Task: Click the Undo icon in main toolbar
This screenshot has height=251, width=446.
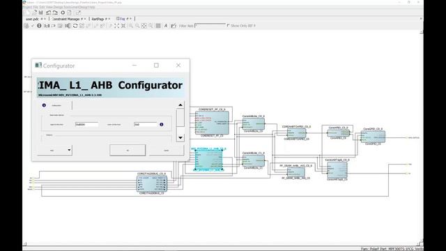Action: click(x=49, y=13)
